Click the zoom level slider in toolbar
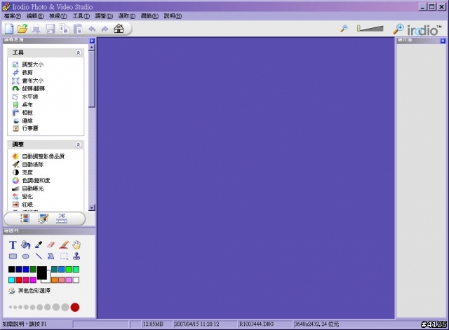Screen dimensions: 449x330 click(x=370, y=28)
